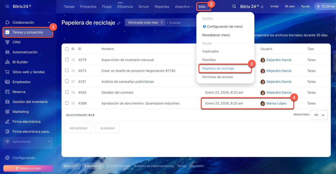Check the box for task 4579
The width and height of the screenshot is (336, 174).
(x=67, y=60)
